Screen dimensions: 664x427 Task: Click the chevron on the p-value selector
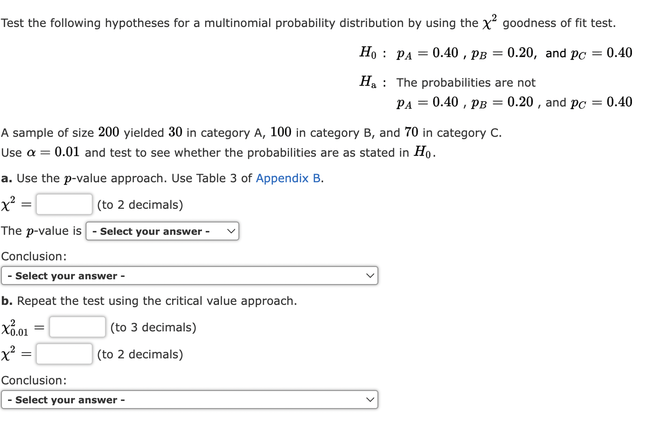231,231
